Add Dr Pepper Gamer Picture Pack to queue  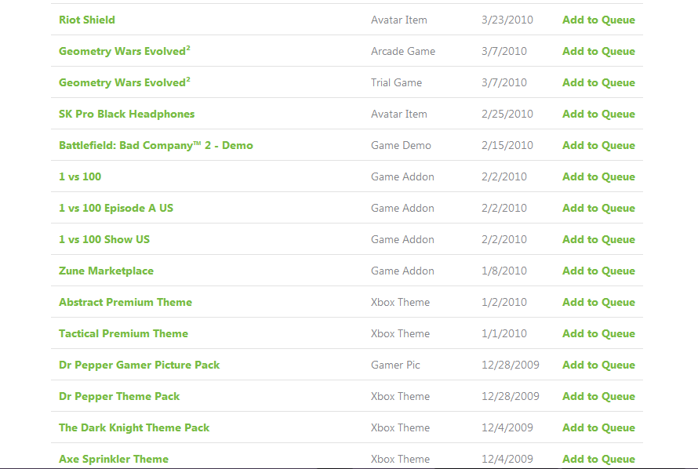tap(598, 365)
